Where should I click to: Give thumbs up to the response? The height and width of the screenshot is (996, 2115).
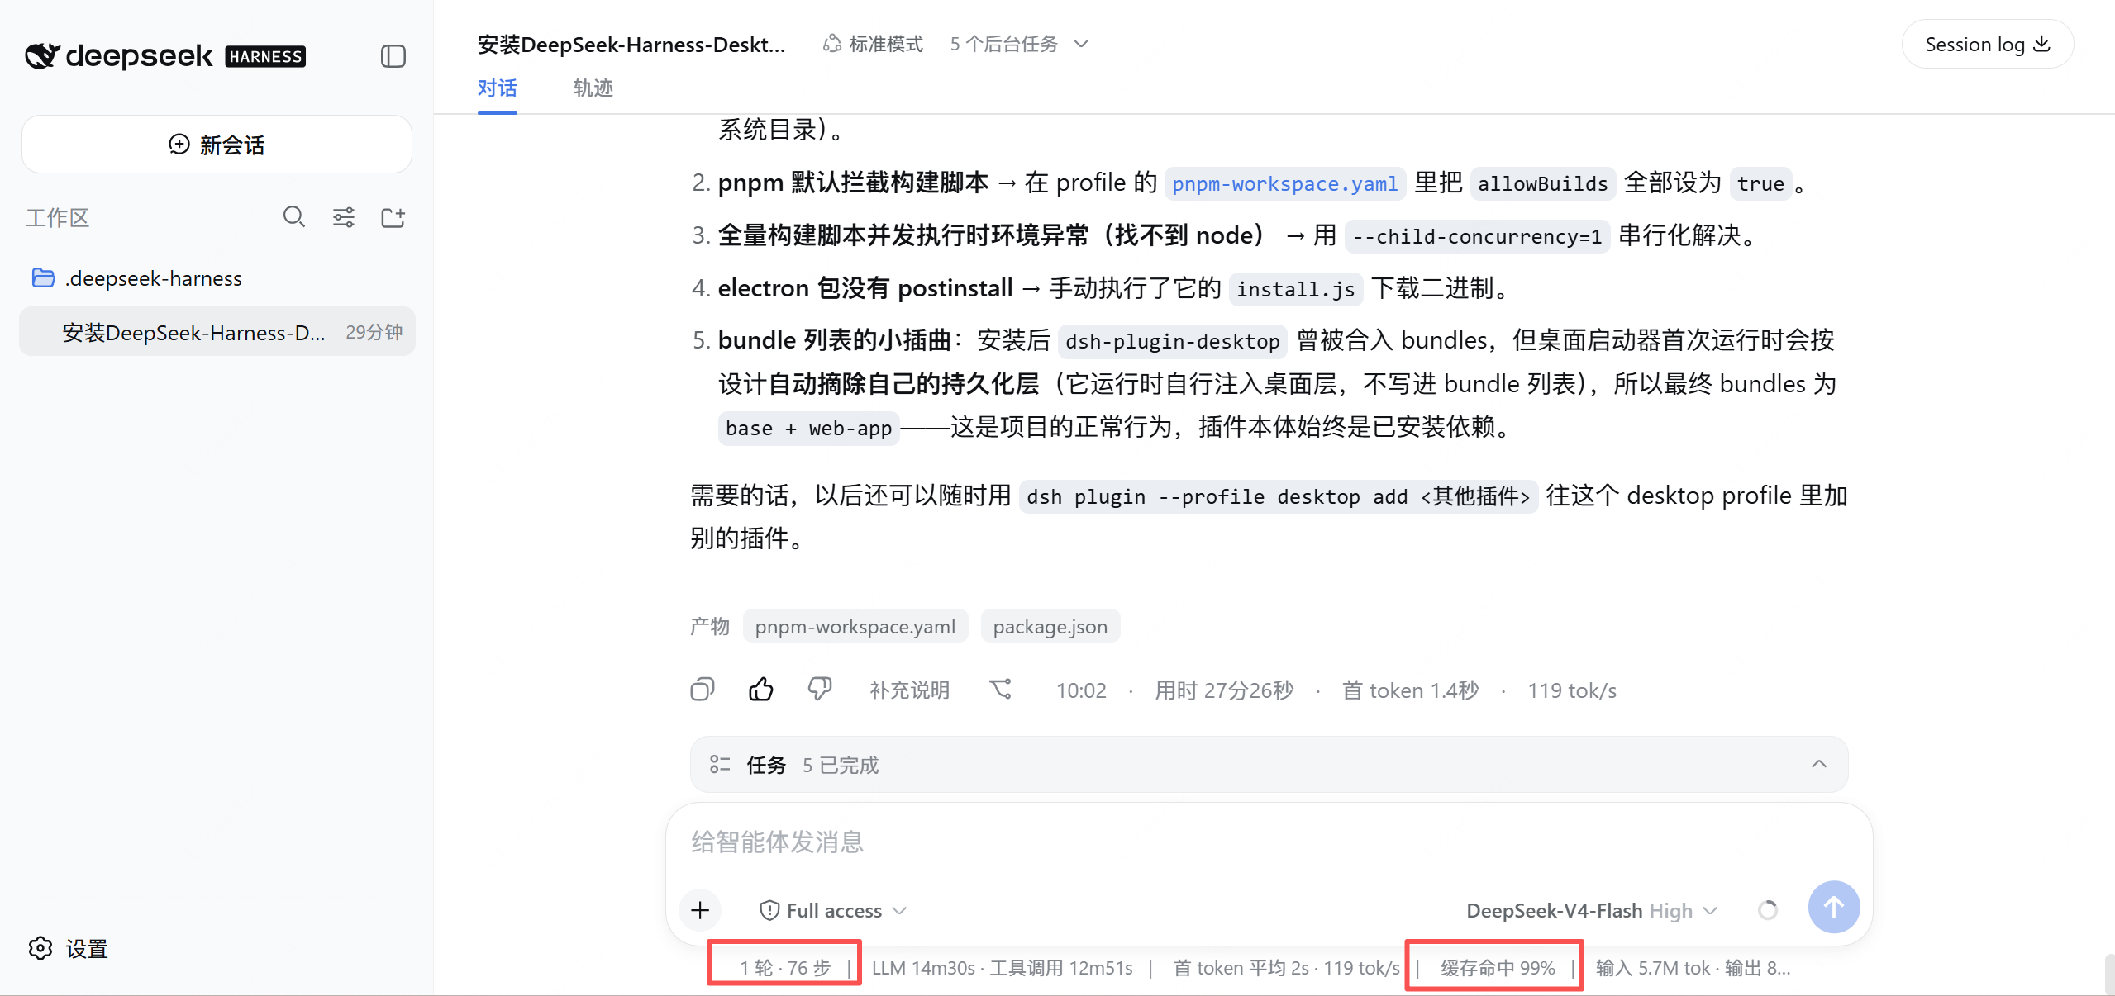(x=760, y=690)
